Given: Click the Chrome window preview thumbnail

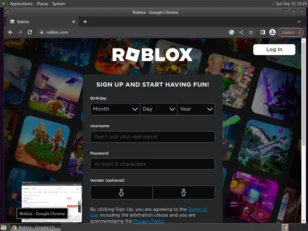Looking at the screenshot, I should pyautogui.click(x=52, y=202).
